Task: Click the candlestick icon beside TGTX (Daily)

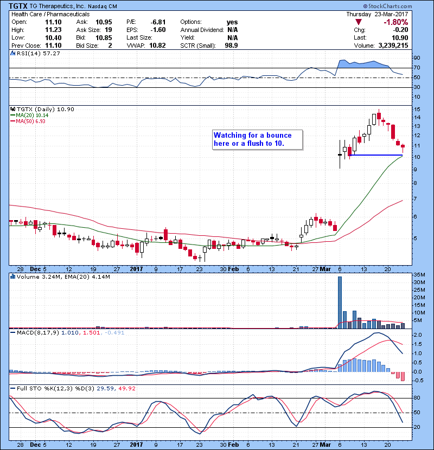Action: pyautogui.click(x=12, y=109)
